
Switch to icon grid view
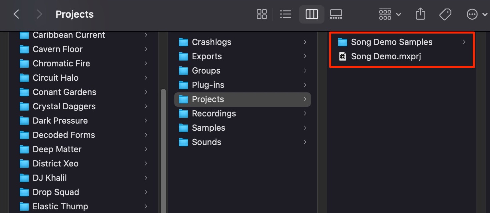click(262, 14)
